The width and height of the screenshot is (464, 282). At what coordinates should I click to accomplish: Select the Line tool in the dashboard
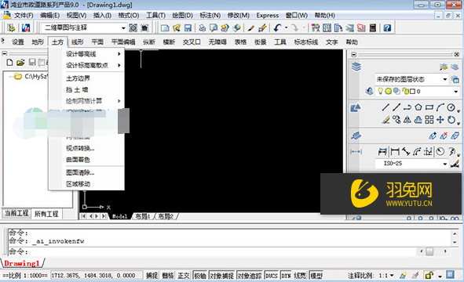coord(385,107)
